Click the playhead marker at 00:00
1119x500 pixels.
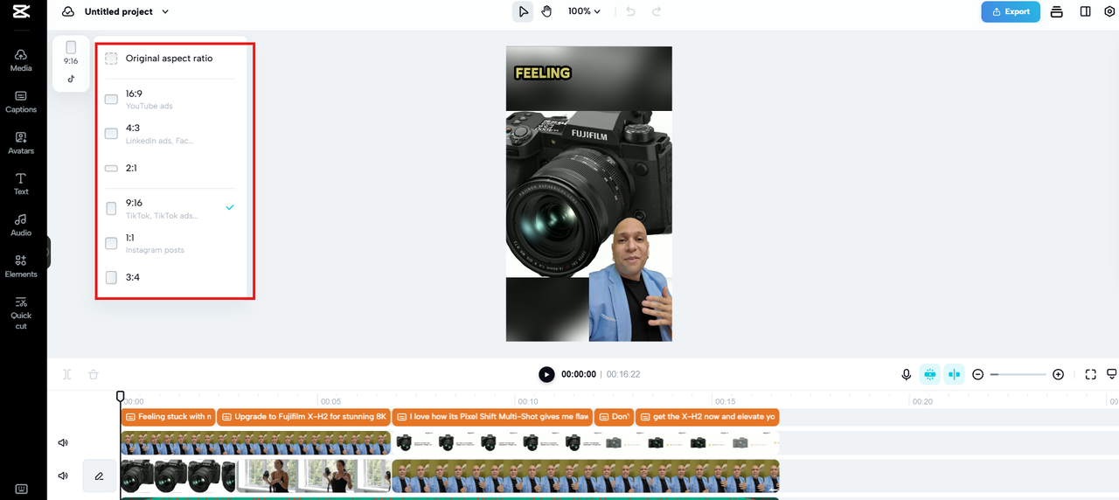tap(121, 397)
